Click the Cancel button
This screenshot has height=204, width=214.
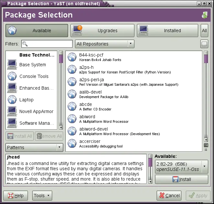(169, 196)
